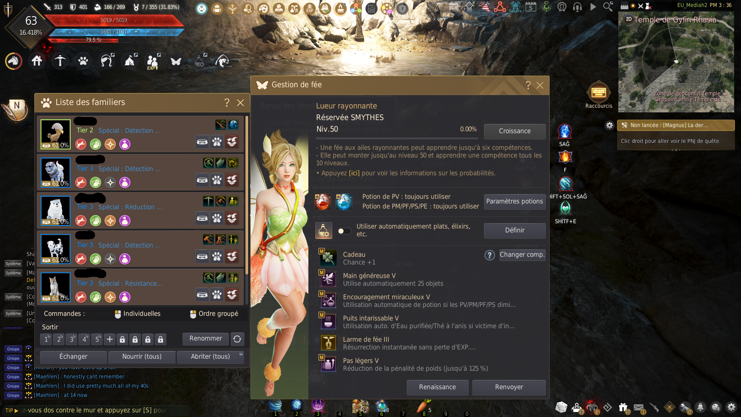Click the house residence icon
Image resolution: width=741 pixels, height=417 pixels.
(37, 61)
